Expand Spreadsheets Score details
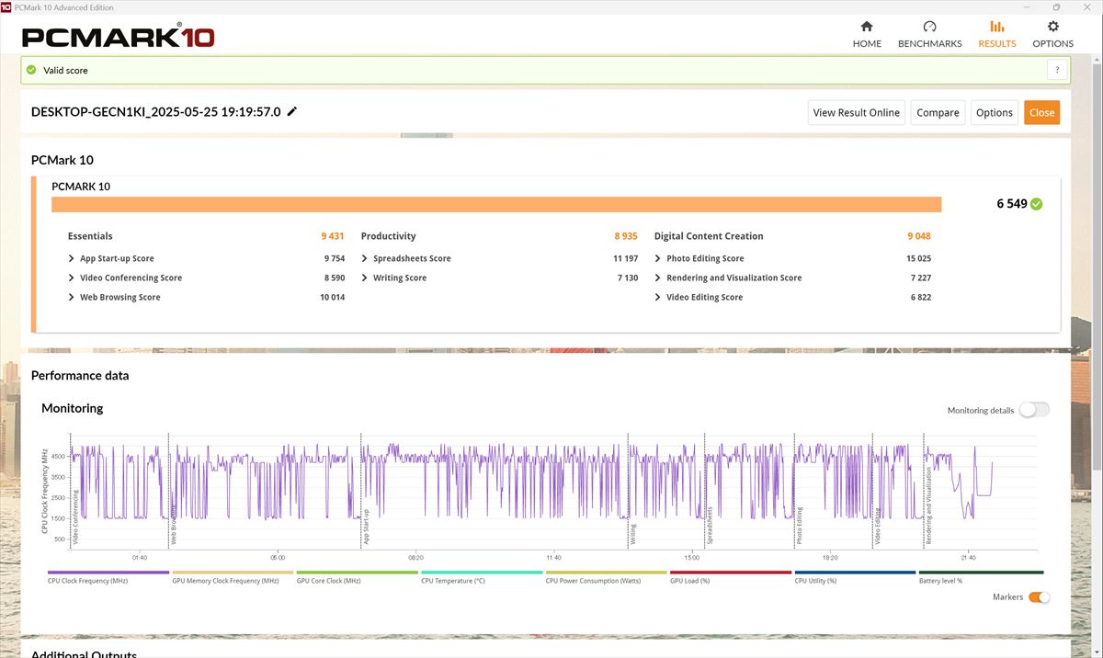 click(x=365, y=258)
